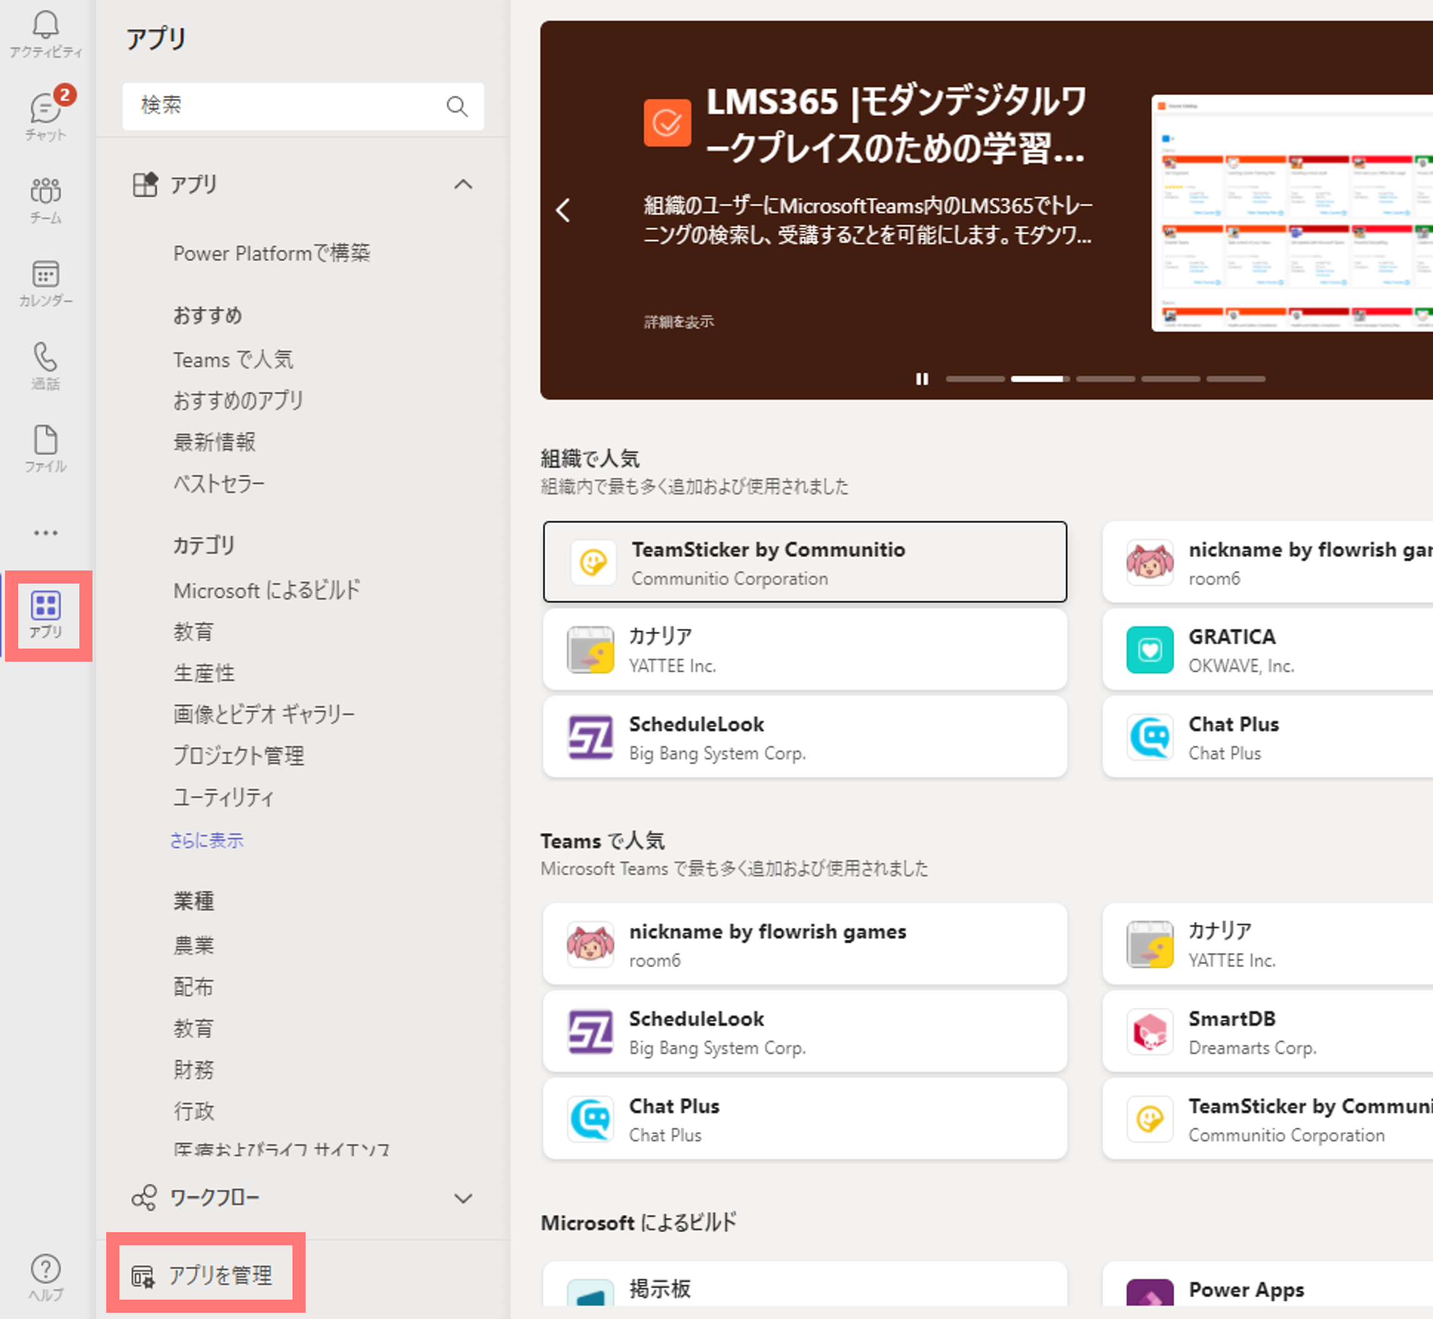Viewport: 1433px width, 1319px height.
Task: Open カナリア card in 組織で人気
Action: [x=805, y=650]
